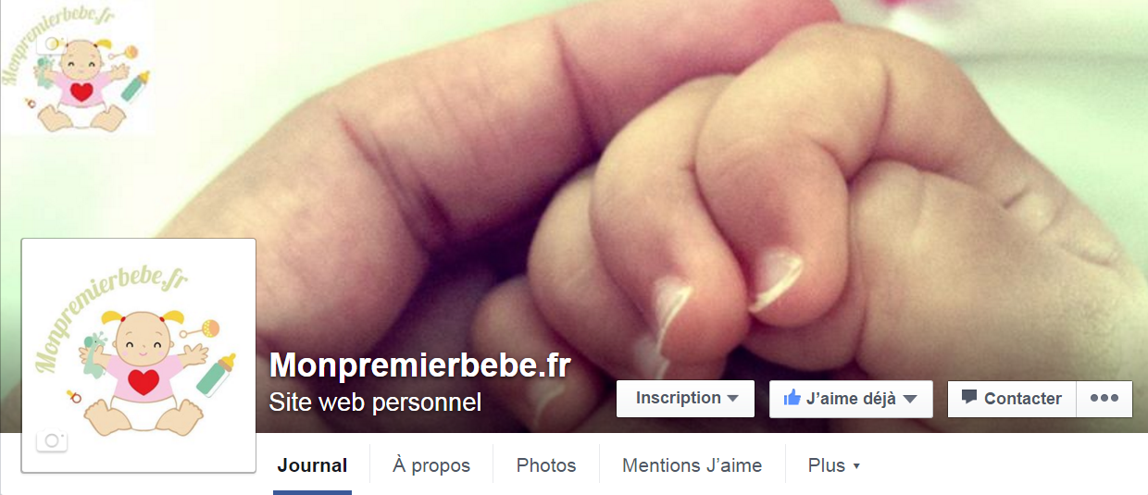
Task: Click the Site web personnel category link
Action: click(375, 402)
